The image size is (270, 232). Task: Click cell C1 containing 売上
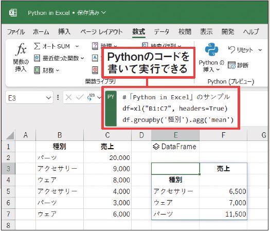pos(107,147)
